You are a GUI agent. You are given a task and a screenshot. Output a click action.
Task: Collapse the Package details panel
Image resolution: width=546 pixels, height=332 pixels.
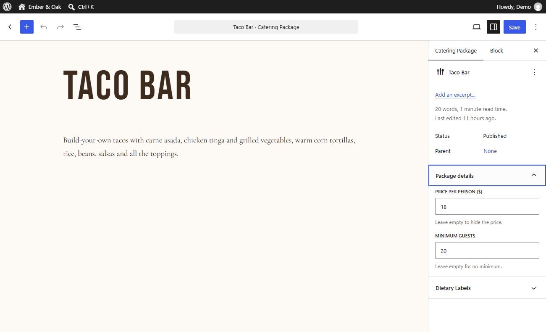click(487, 176)
